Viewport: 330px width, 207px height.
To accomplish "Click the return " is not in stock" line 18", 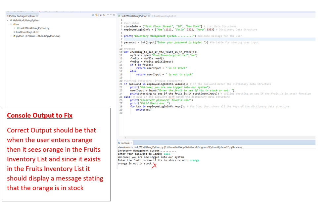I will (165, 74).
